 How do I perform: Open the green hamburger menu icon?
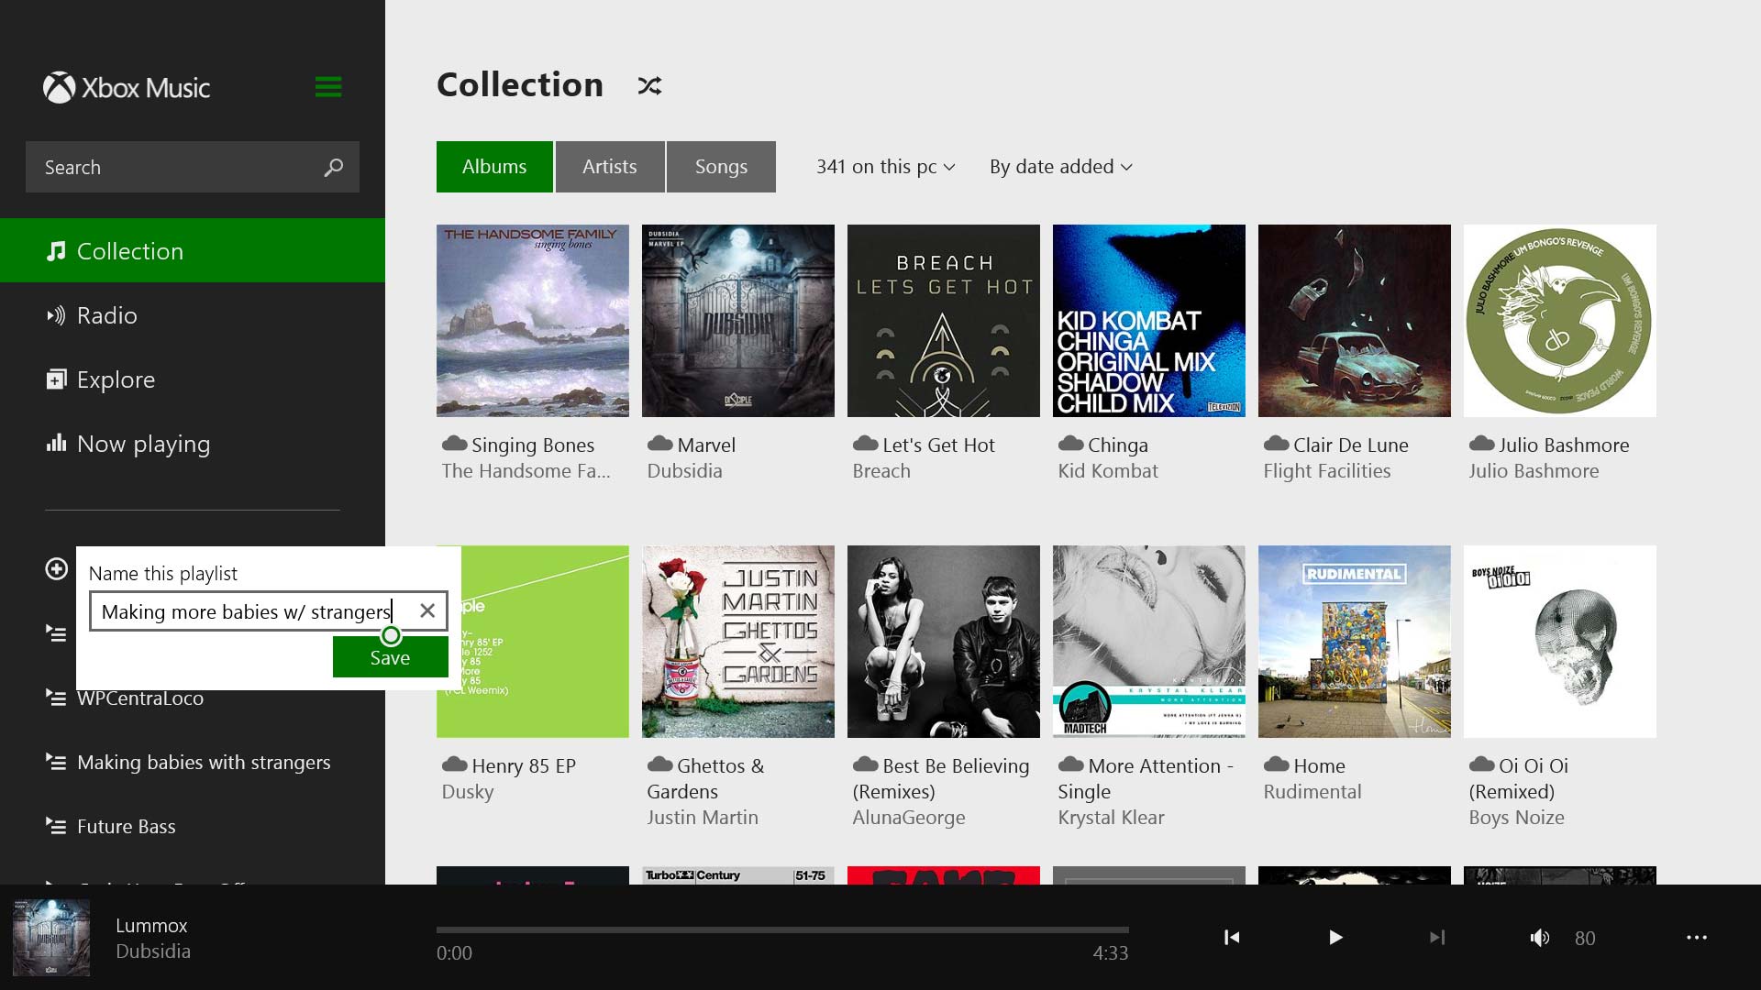click(x=328, y=87)
